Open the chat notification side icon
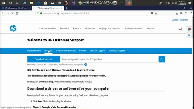Image resolution: width=194 pixels, height=109 pixels. tap(189, 29)
